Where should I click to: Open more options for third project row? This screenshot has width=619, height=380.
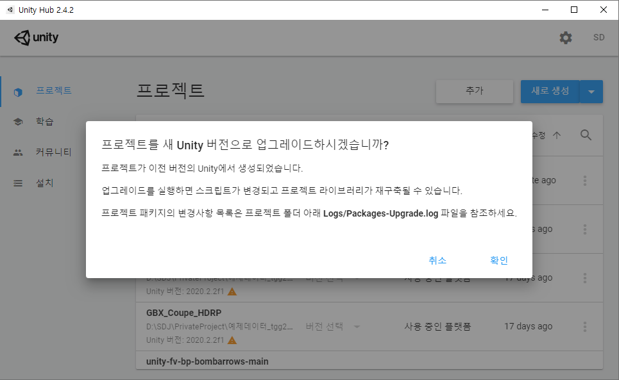[x=585, y=278]
